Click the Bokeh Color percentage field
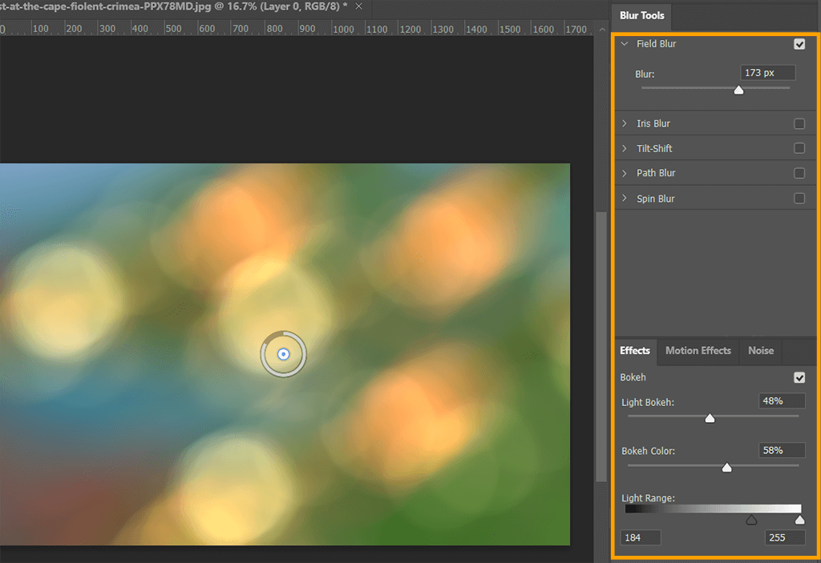The image size is (821, 563). pos(782,450)
